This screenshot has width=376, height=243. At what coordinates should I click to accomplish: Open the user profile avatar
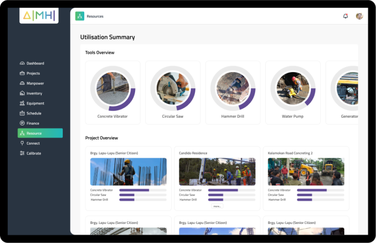pyautogui.click(x=359, y=16)
